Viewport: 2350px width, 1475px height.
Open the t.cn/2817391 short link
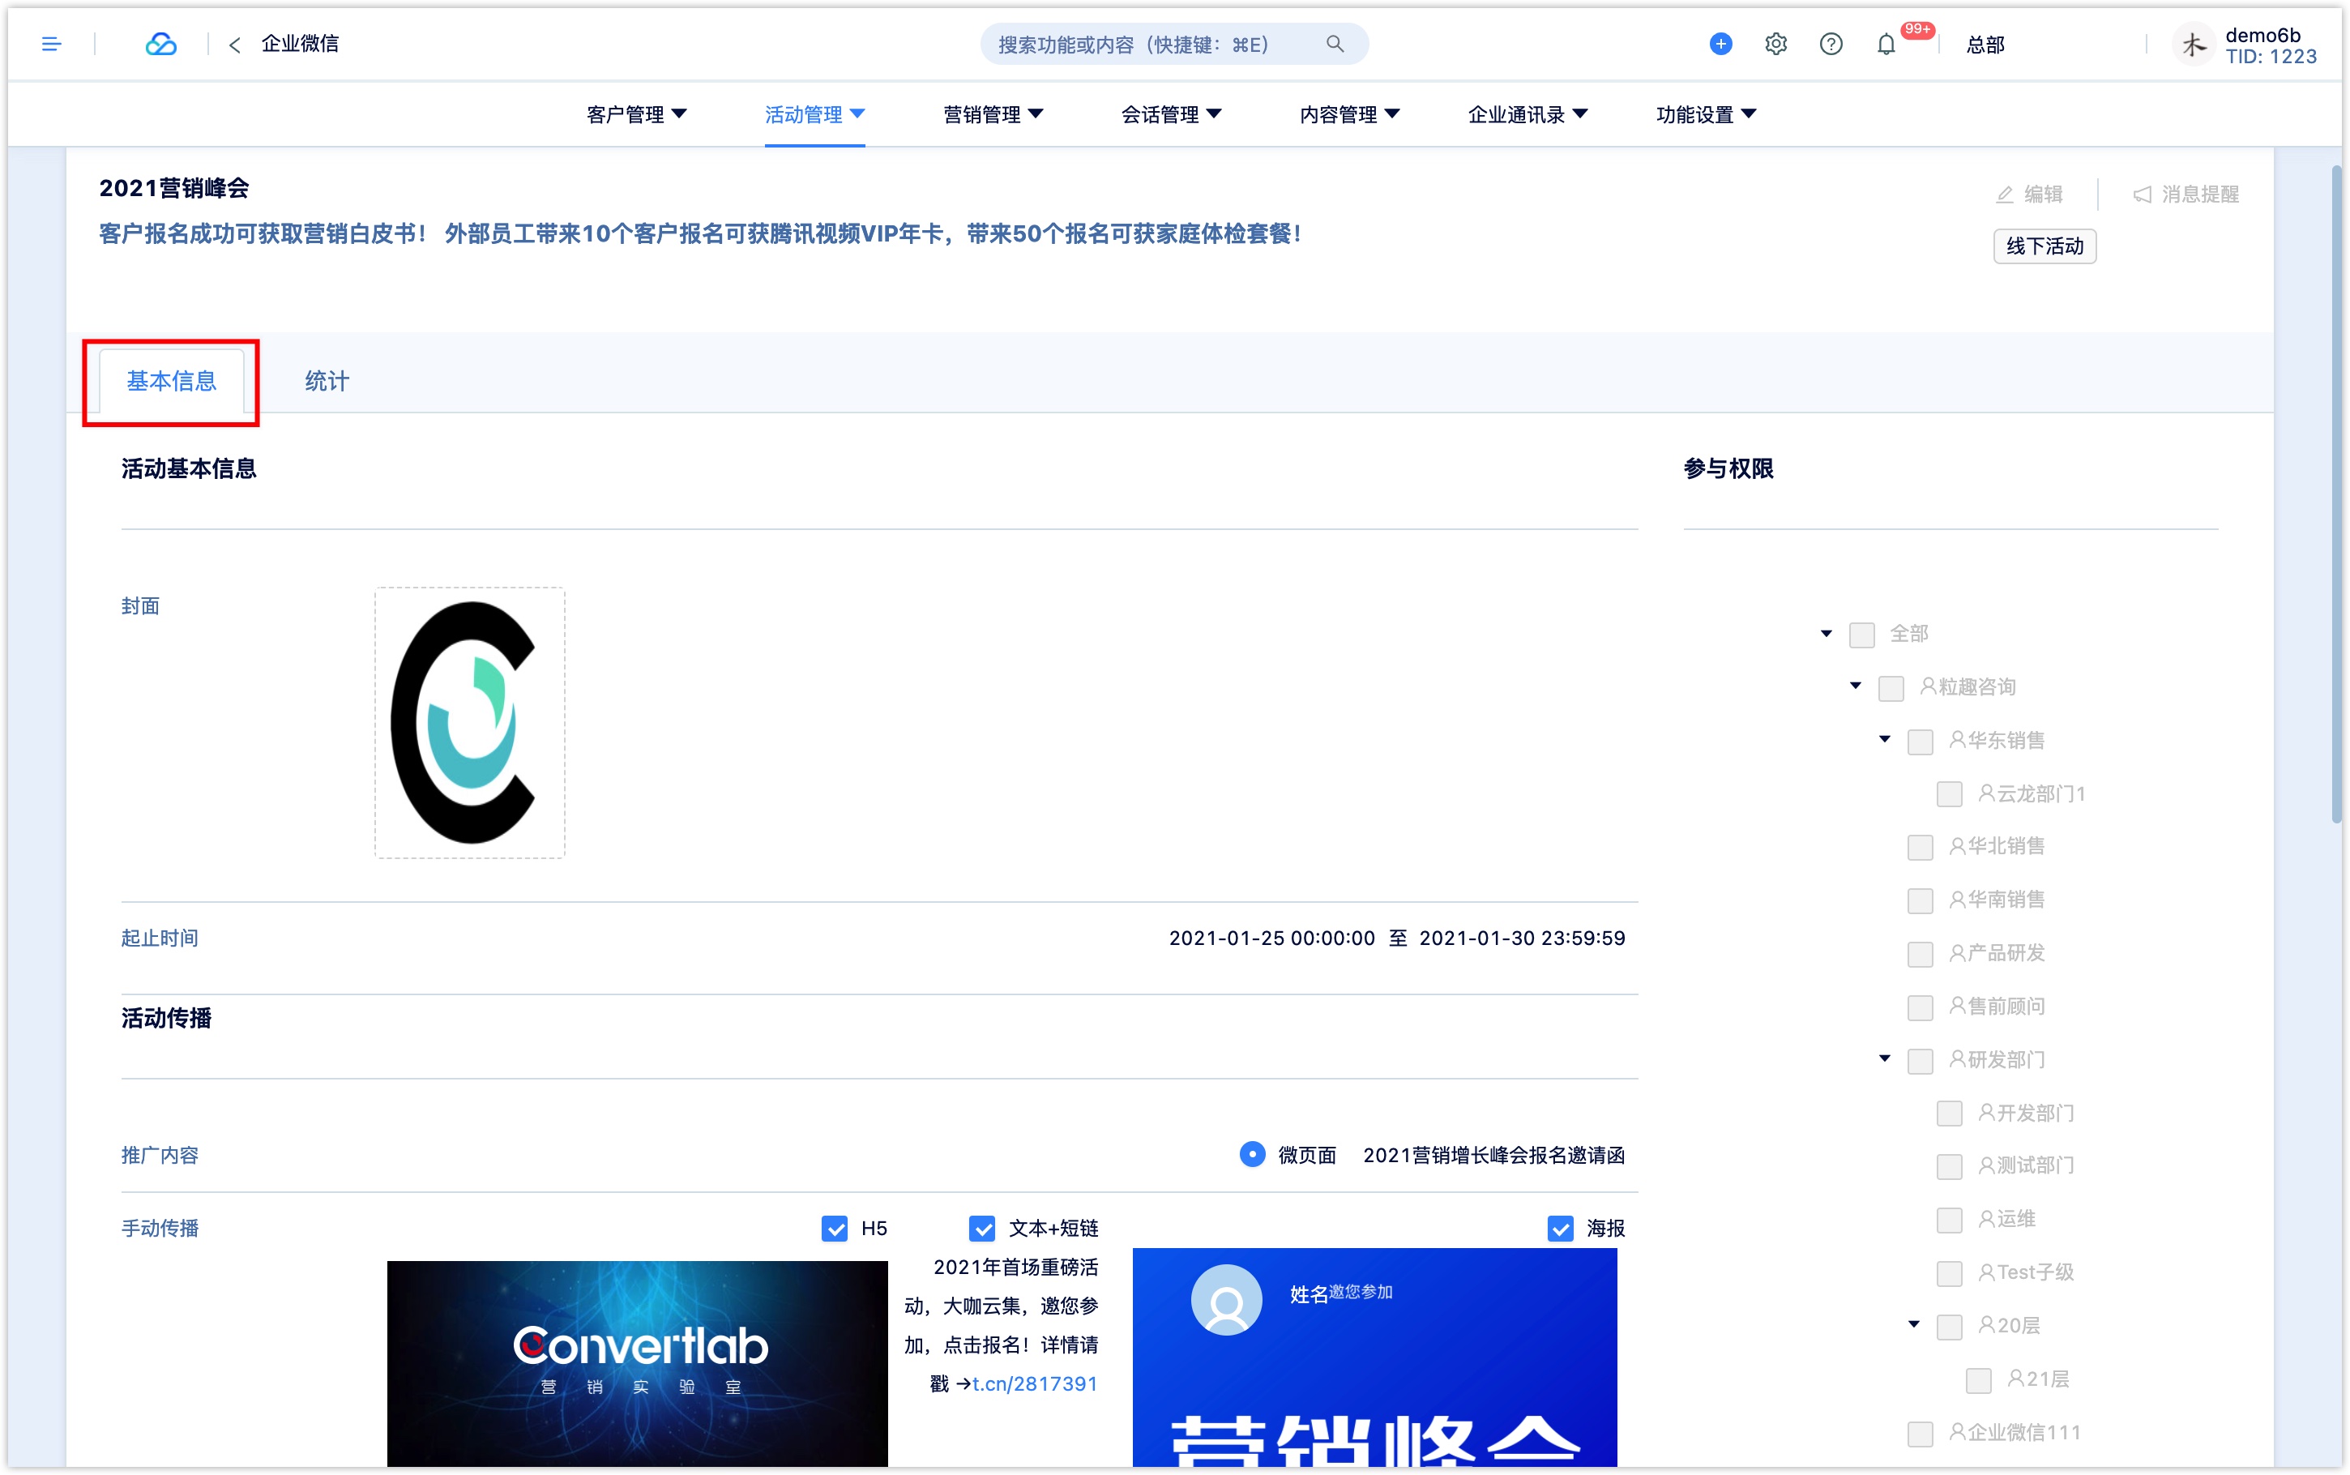click(x=1035, y=1383)
